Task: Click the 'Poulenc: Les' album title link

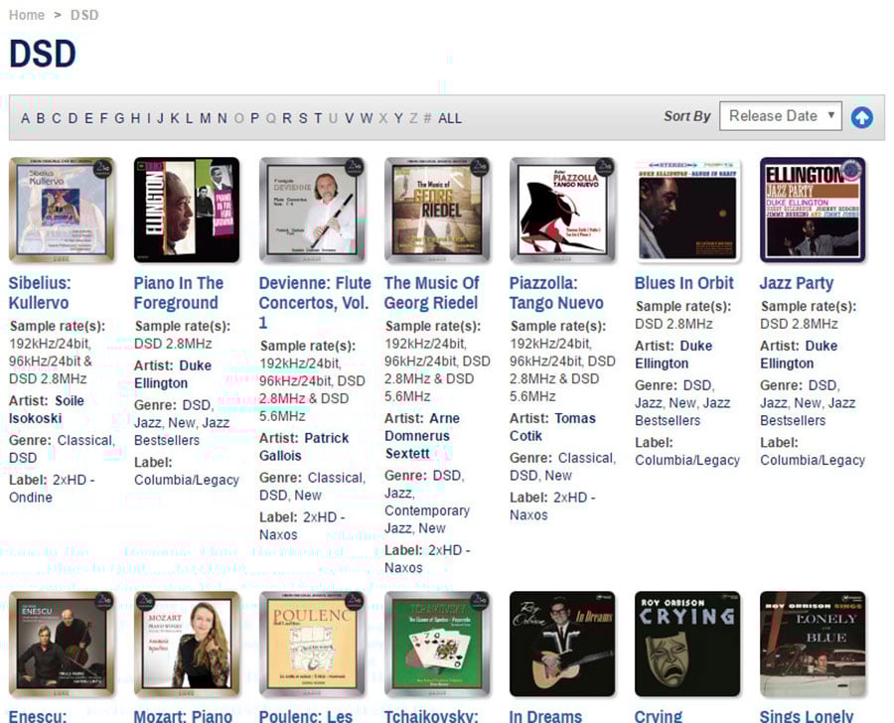Action: (306, 716)
